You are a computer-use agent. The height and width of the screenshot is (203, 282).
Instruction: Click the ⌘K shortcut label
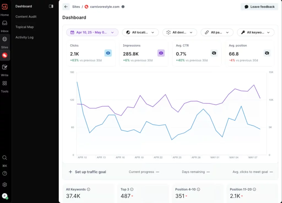5,166
